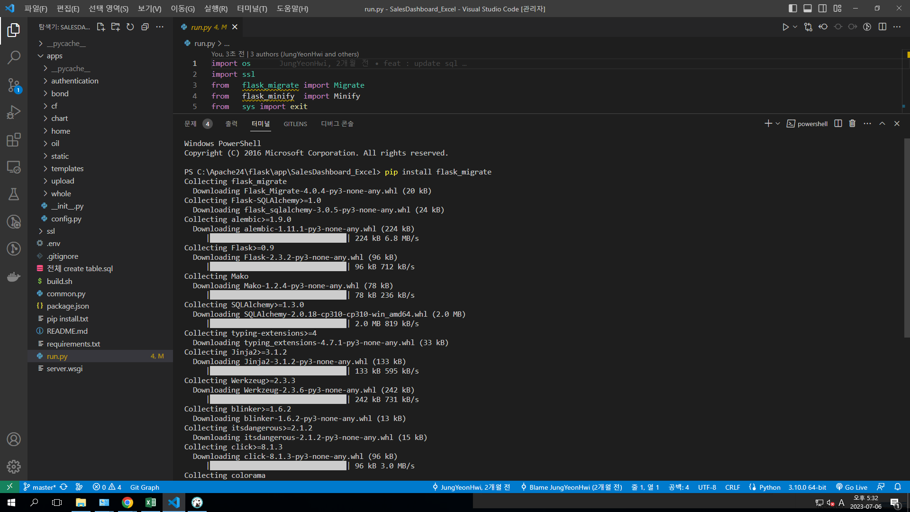Open the Extensions view
The height and width of the screenshot is (512, 910).
click(x=14, y=140)
